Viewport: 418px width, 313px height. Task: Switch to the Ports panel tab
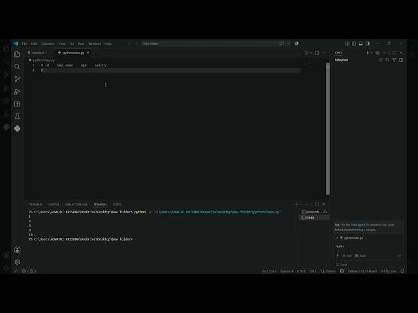coord(117,204)
